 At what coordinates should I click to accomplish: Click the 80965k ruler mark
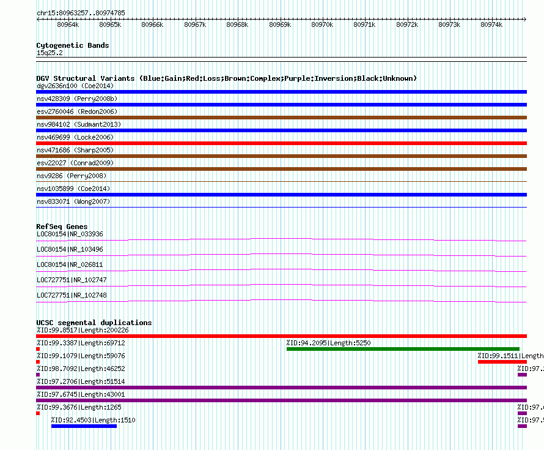click(x=110, y=24)
